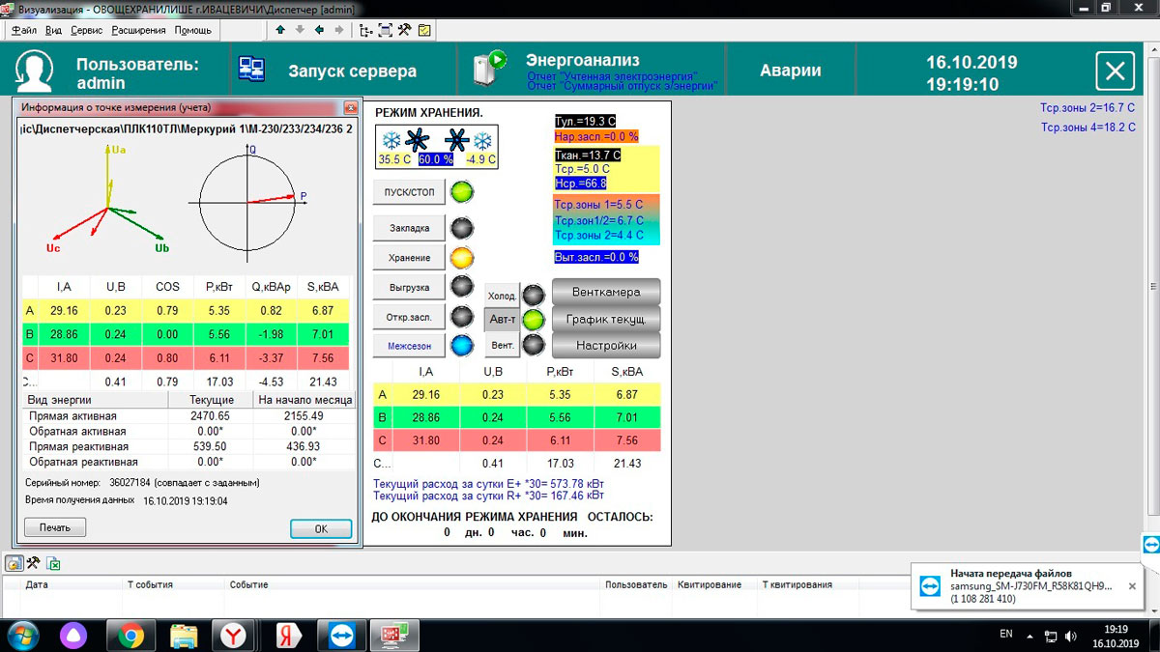Image resolution: width=1160 pixels, height=652 pixels.
Task: Open the Энергоанализ report icon
Action: point(489,69)
